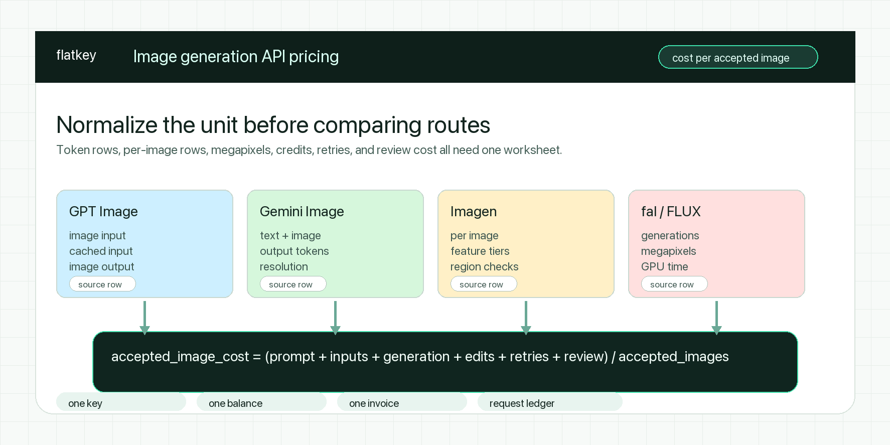Click 'per image' in Imagen card
Image resolution: width=890 pixels, height=445 pixels.
point(475,235)
